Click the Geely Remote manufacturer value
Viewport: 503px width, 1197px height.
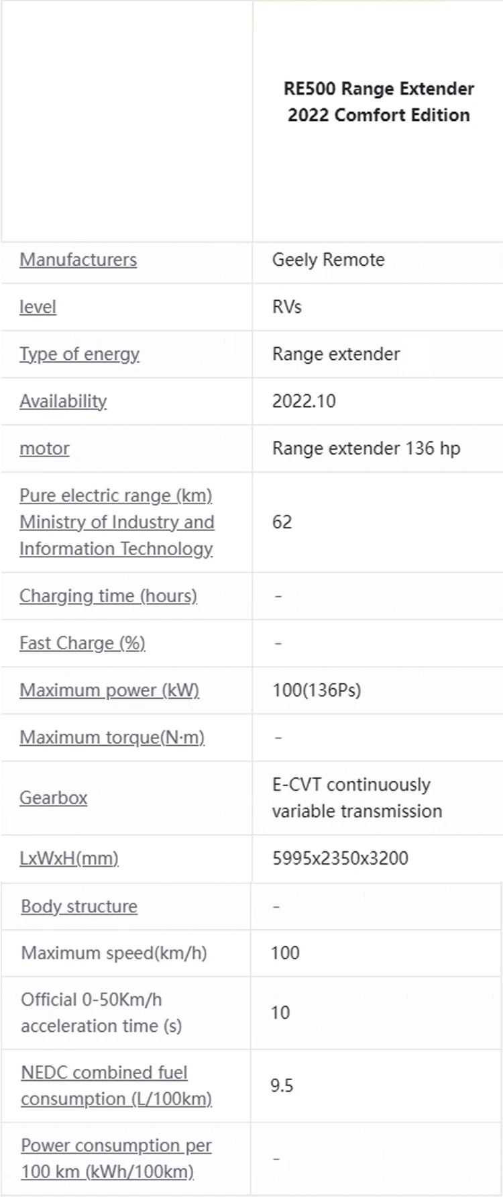click(328, 260)
